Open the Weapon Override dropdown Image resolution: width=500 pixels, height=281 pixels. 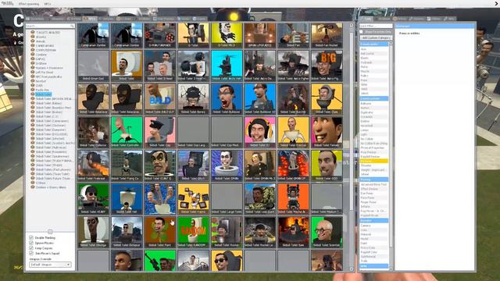tap(50, 265)
